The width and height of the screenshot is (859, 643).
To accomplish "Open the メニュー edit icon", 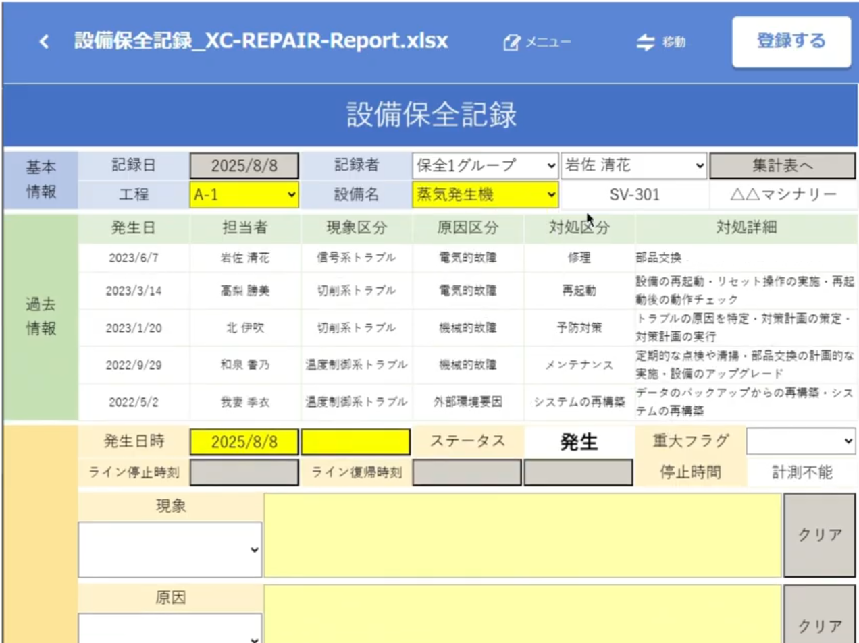I will pyautogui.click(x=511, y=43).
